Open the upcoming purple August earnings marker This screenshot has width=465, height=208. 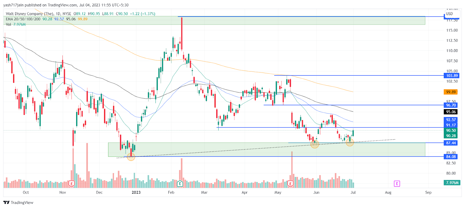[397, 183]
